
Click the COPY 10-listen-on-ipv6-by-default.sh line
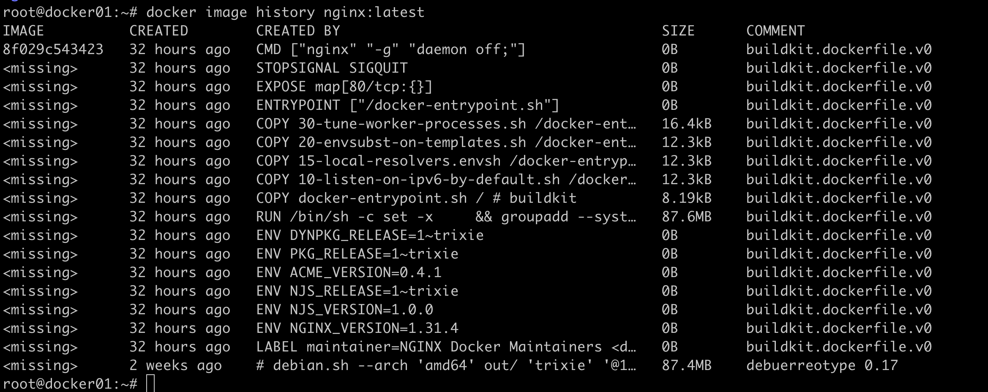pyautogui.click(x=446, y=180)
